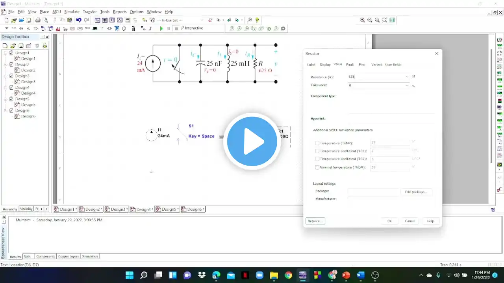
Task: Switch to the Fault tab in Resistor dialog
Action: (350, 64)
